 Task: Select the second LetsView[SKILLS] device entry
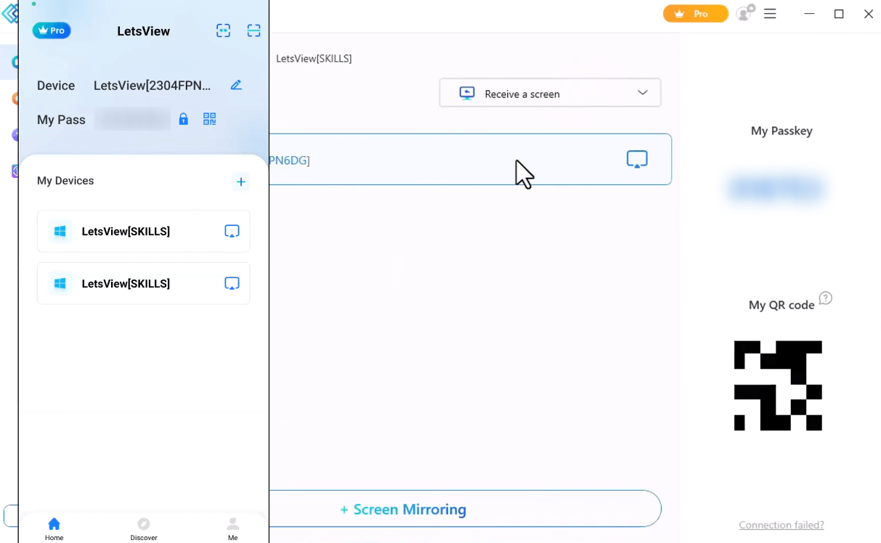[x=126, y=283]
